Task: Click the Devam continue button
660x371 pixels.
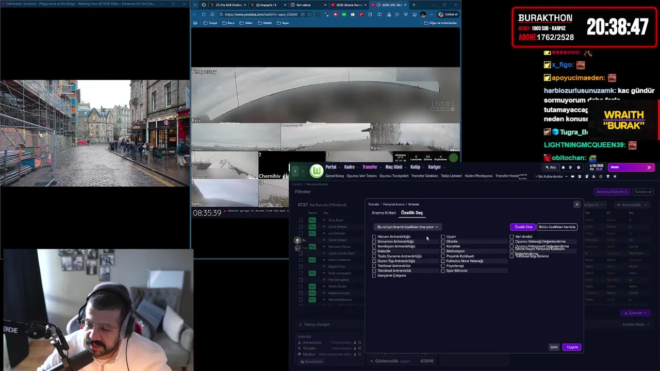Action: (632, 167)
